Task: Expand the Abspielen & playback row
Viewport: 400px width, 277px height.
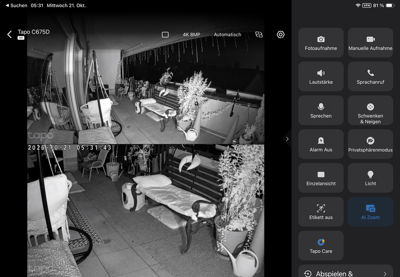Action: pos(346,271)
